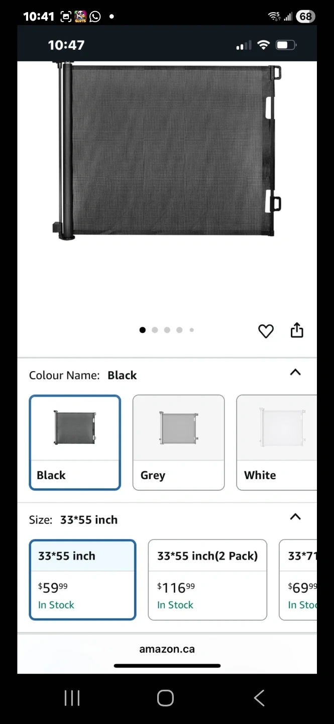The height and width of the screenshot is (724, 334).
Task: Collapse the Size section chevron
Action: (x=295, y=517)
